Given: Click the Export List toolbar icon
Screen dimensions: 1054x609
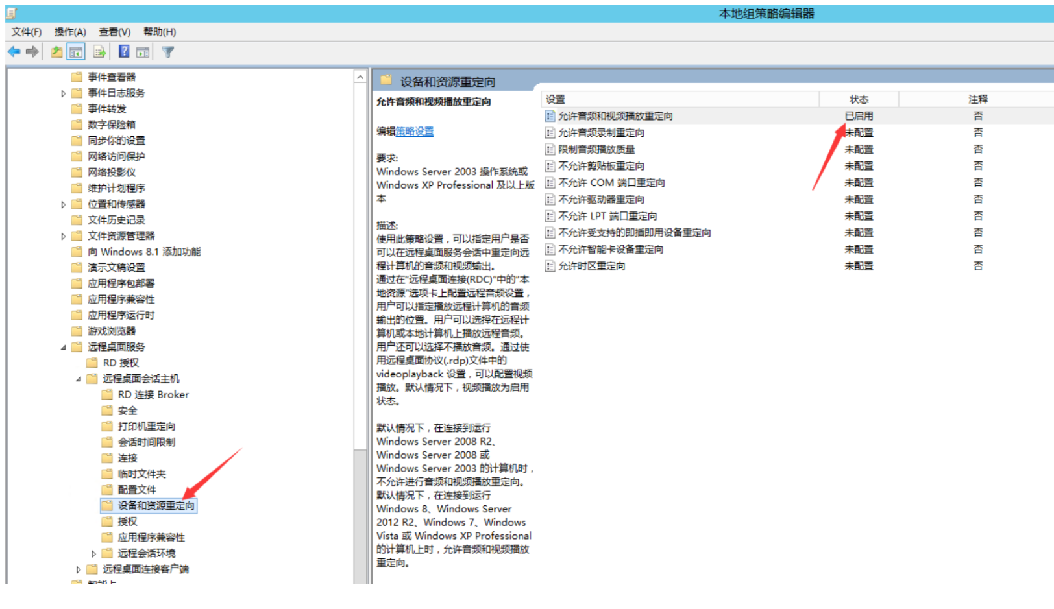Looking at the screenshot, I should point(99,52).
